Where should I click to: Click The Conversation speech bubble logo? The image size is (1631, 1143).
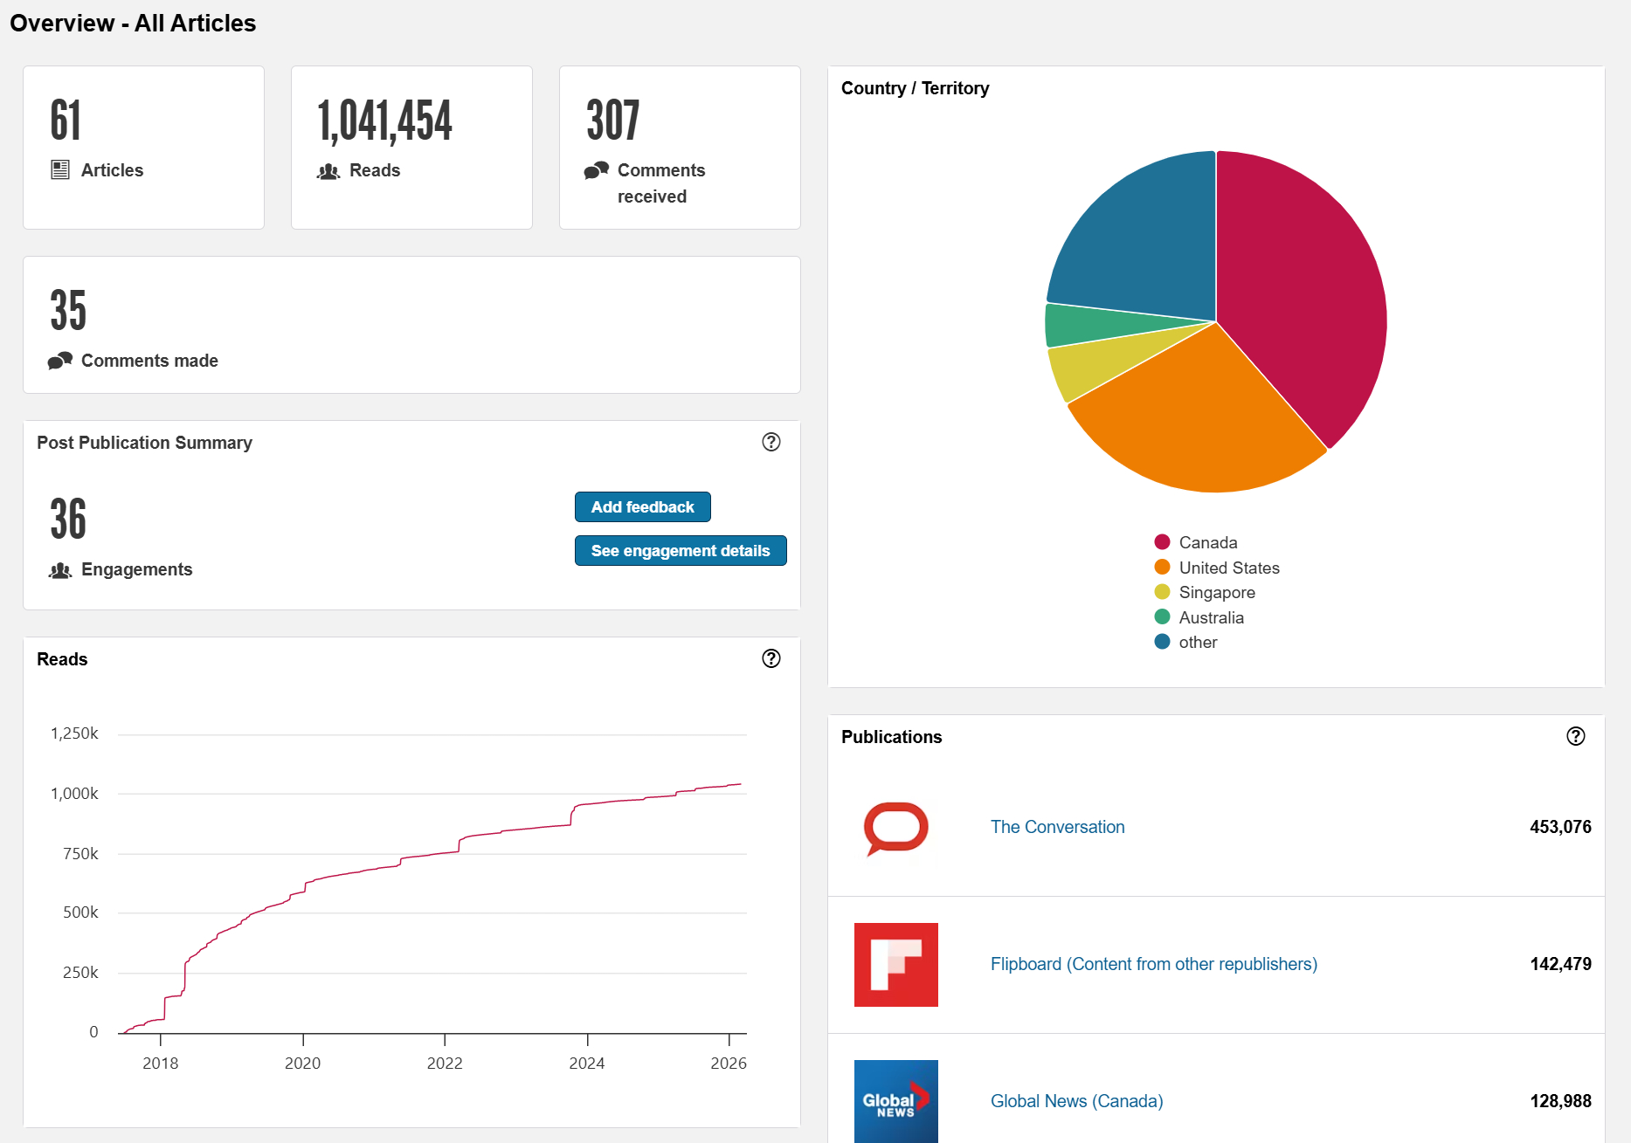point(895,828)
